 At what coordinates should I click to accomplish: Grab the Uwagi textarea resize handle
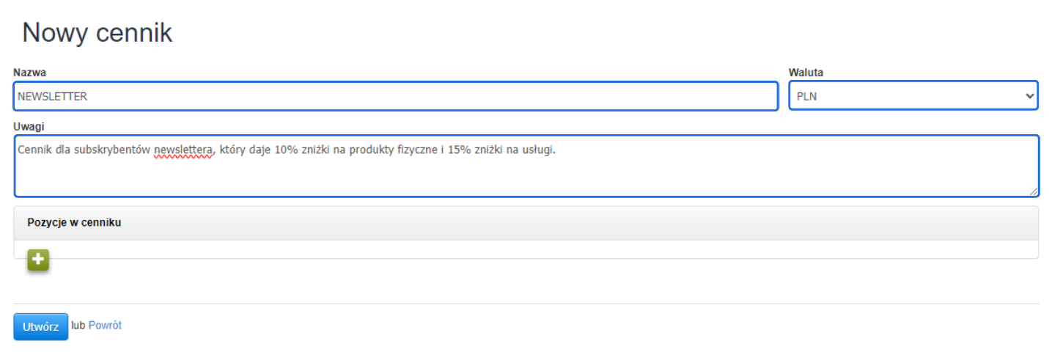(1033, 191)
